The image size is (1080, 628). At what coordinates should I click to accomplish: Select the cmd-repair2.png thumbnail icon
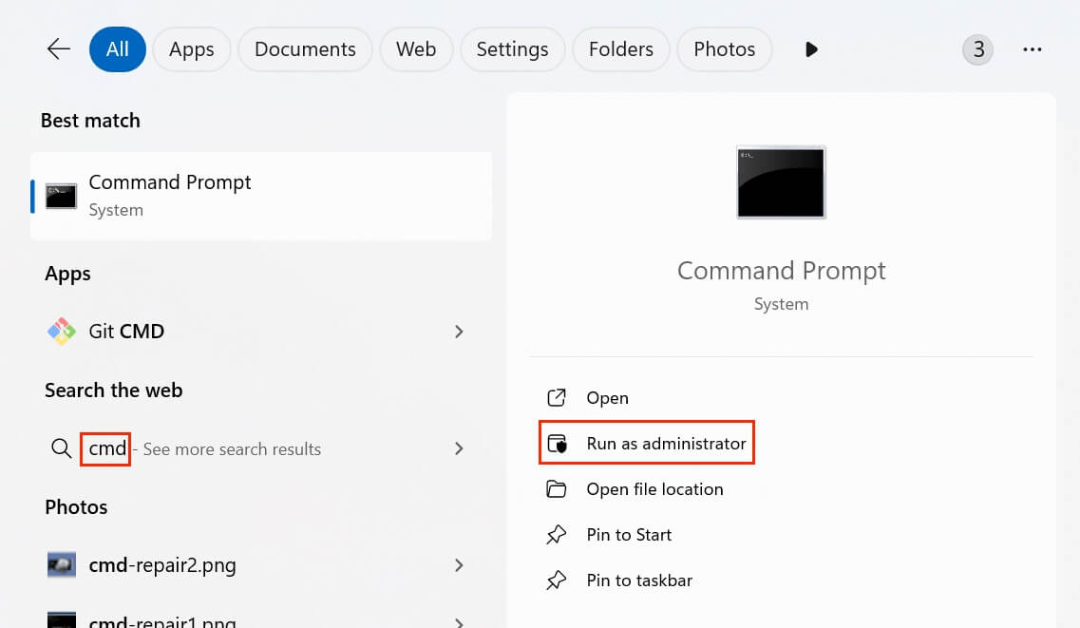61,564
